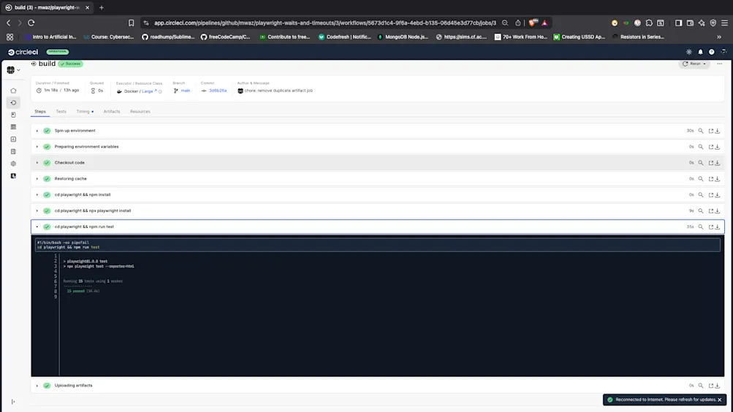This screenshot has height=412, width=733.
Task: Switch to the Steps tab
Action: [x=40, y=112]
